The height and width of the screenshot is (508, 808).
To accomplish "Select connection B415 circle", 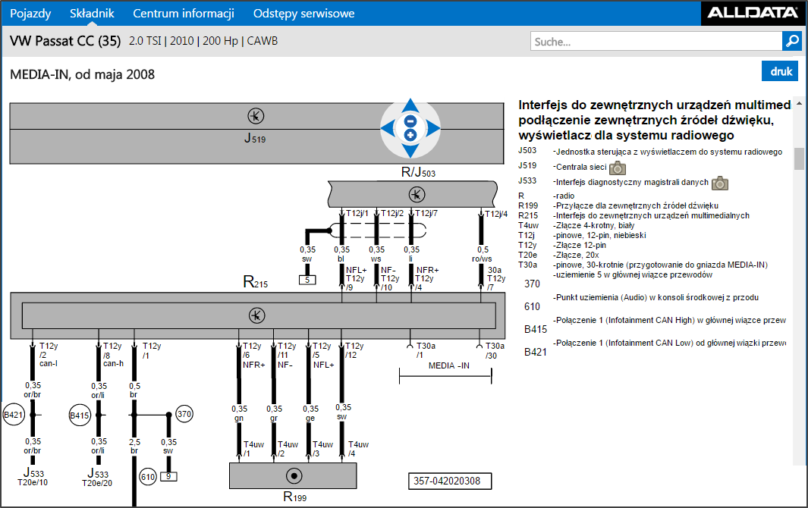I will tap(80, 415).
